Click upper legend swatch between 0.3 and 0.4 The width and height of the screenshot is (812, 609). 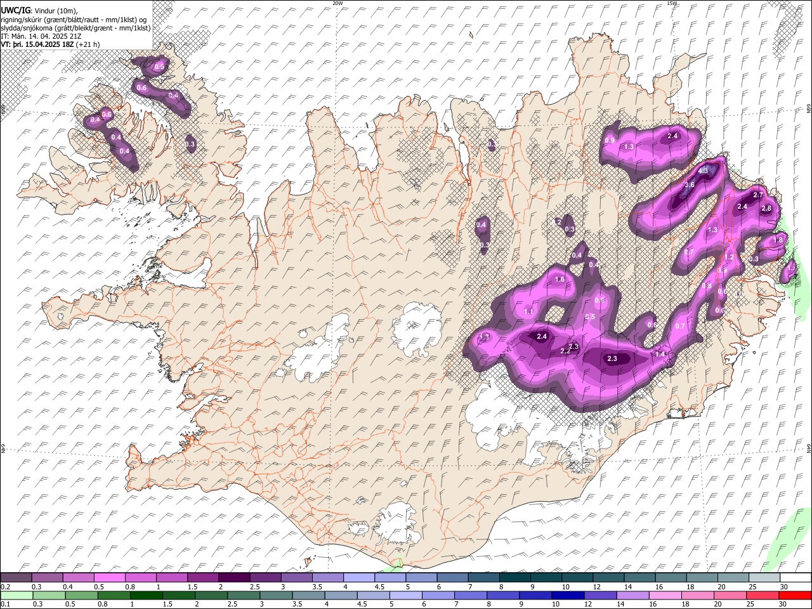coord(48,577)
